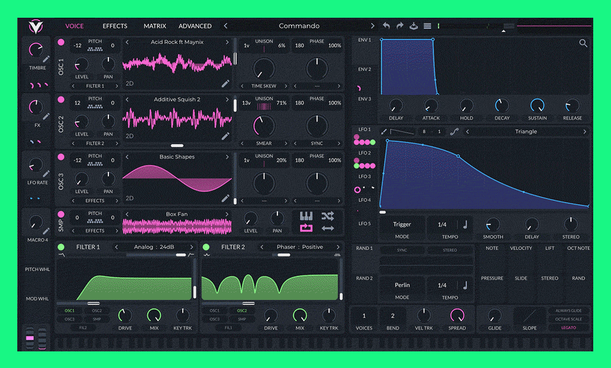Go to the next preset after Commando

coord(373,26)
